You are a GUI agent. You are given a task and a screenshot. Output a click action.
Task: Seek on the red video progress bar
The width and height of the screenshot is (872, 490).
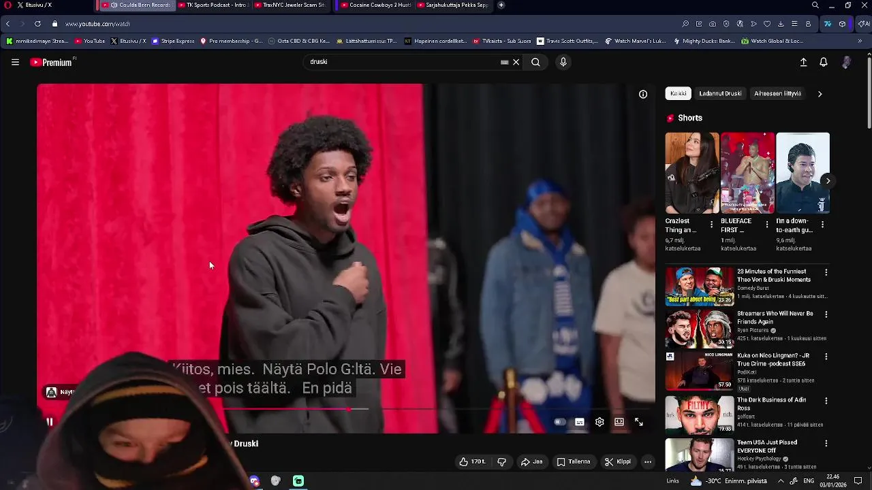tap(346, 409)
